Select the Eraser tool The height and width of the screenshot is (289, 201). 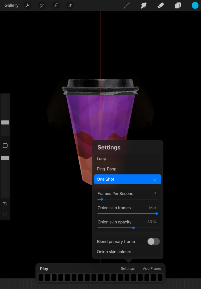(x=161, y=6)
